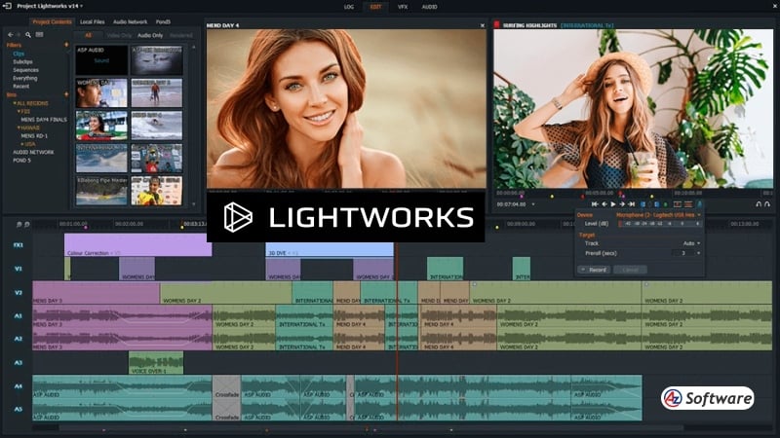Nudge one frame back in sequence viewer
Screen dimensions: 780x438
604,204
